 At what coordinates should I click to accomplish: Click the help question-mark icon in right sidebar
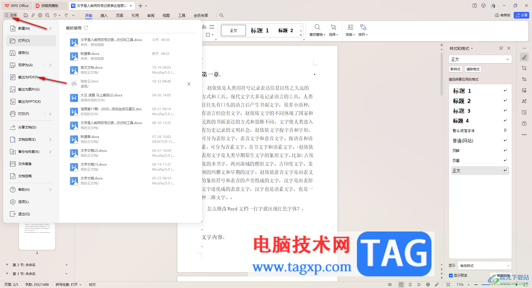click(x=524, y=124)
